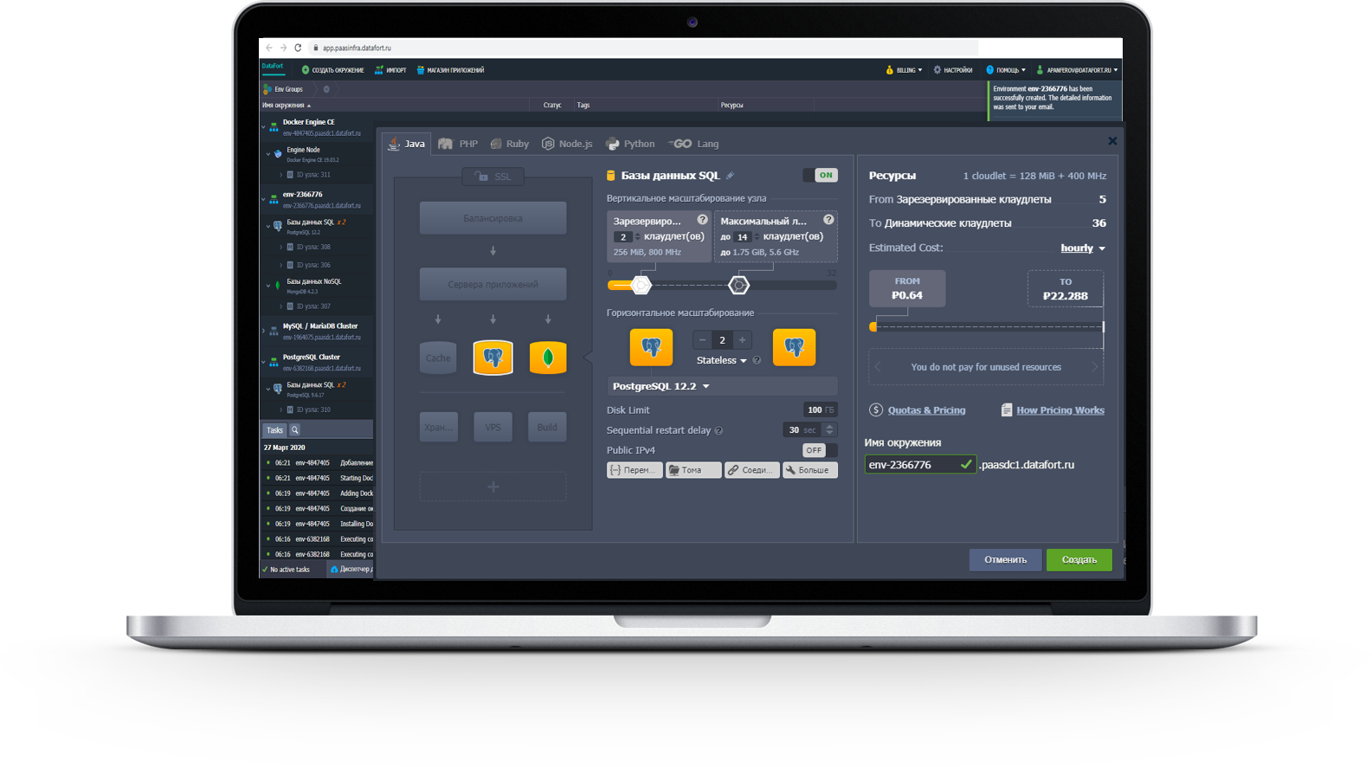Toggle the SSL option
Image resolution: width=1372 pixels, height=767 pixels.
point(493,177)
